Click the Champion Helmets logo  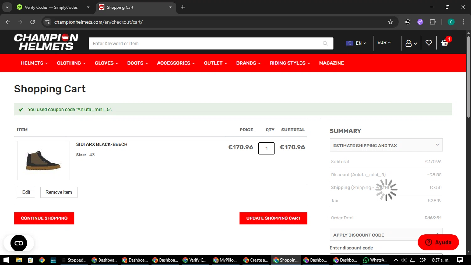[x=46, y=42]
